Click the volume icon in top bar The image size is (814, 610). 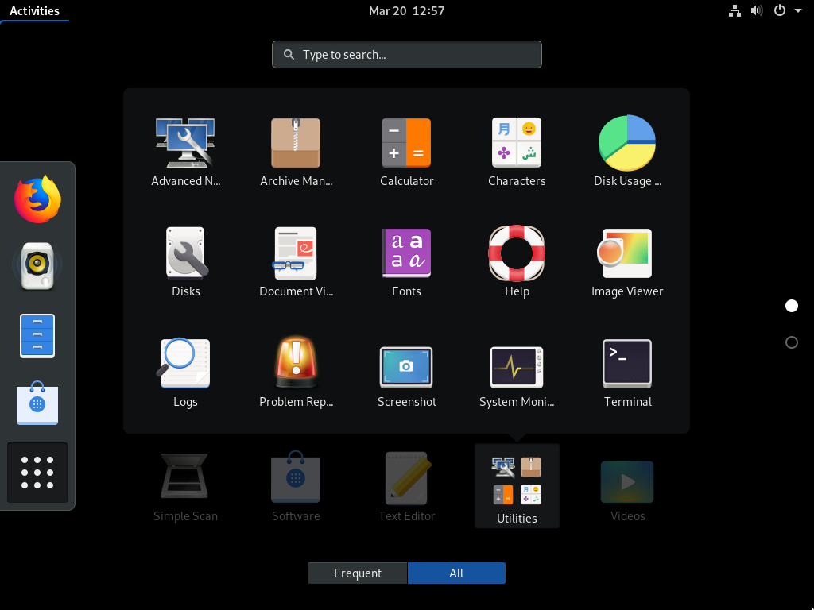pyautogui.click(x=757, y=11)
